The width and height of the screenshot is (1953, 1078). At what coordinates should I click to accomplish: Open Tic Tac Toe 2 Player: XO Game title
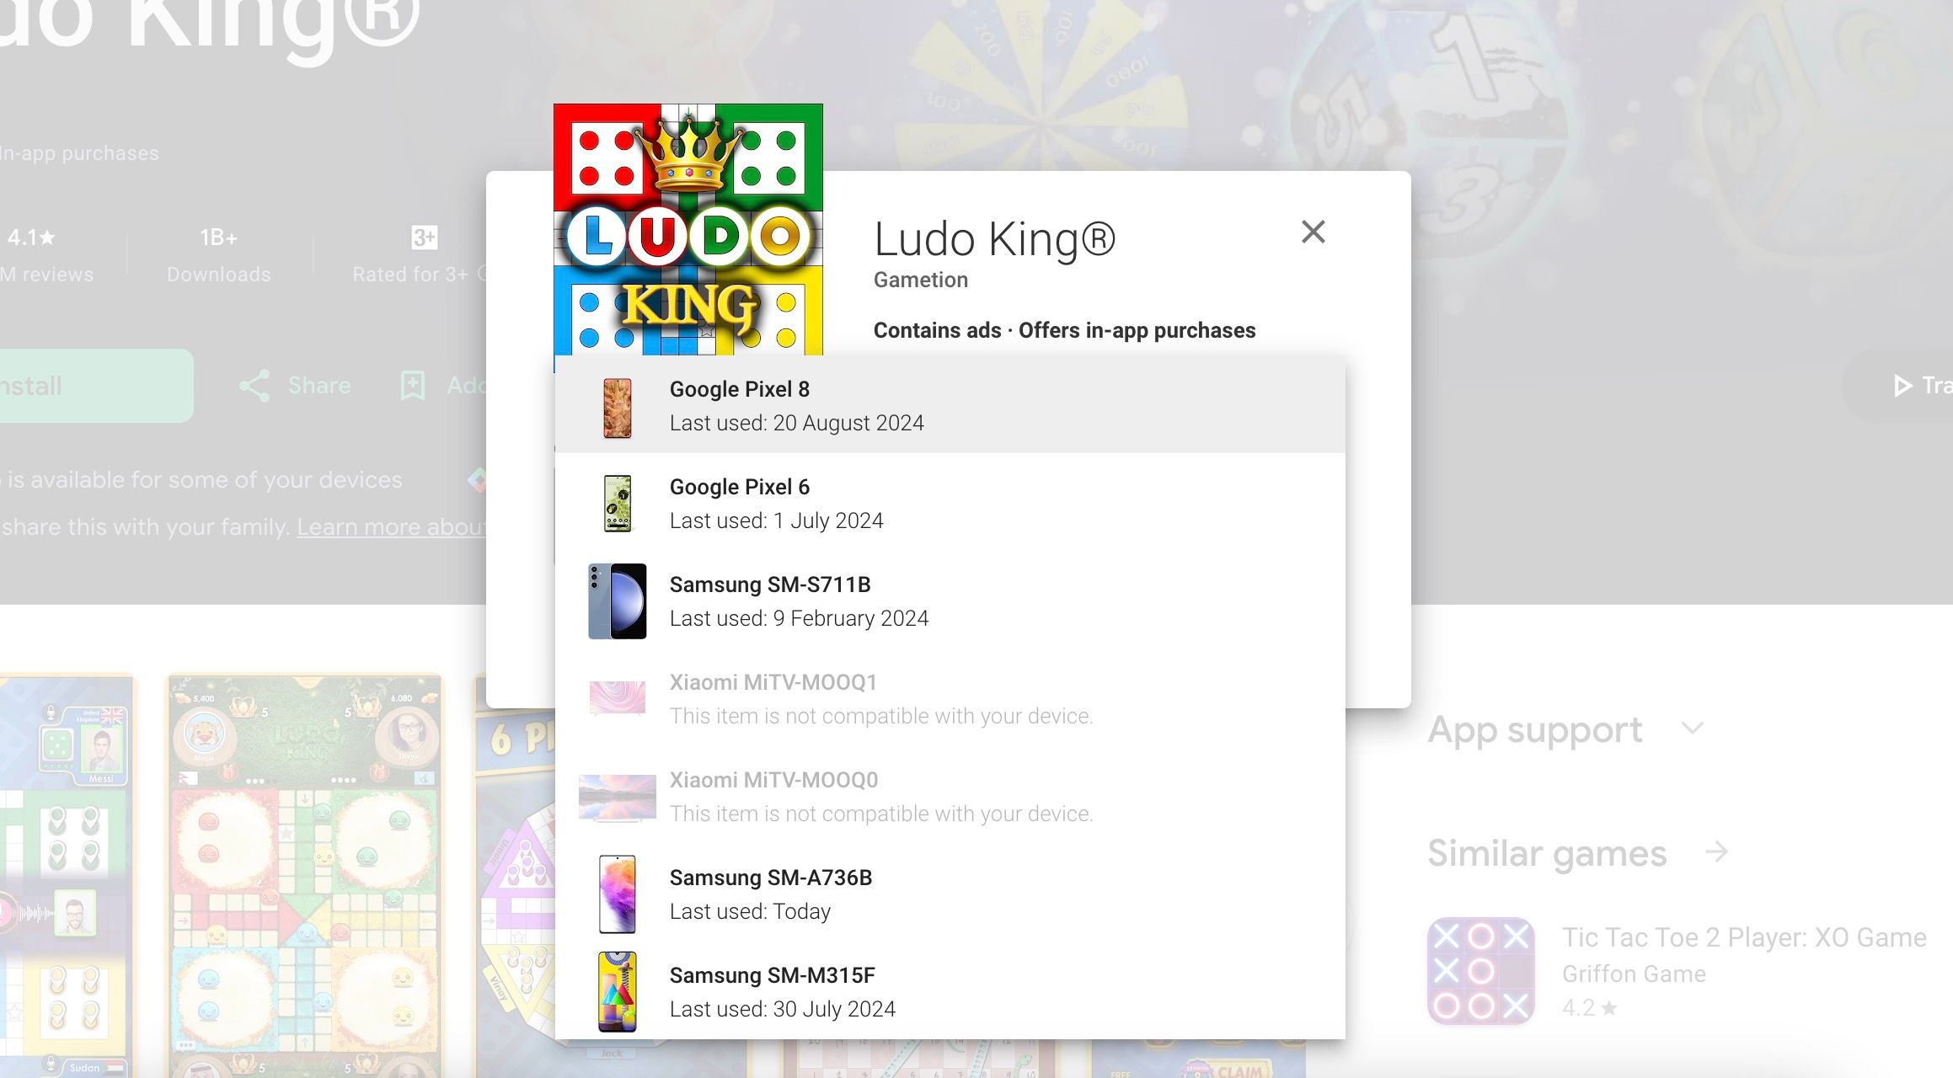tap(1744, 937)
